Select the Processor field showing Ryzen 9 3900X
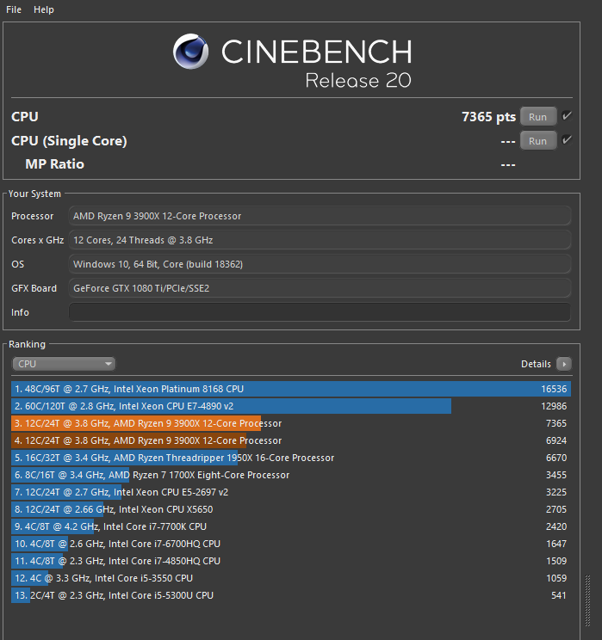Screen dimensions: 602x640 point(320,216)
